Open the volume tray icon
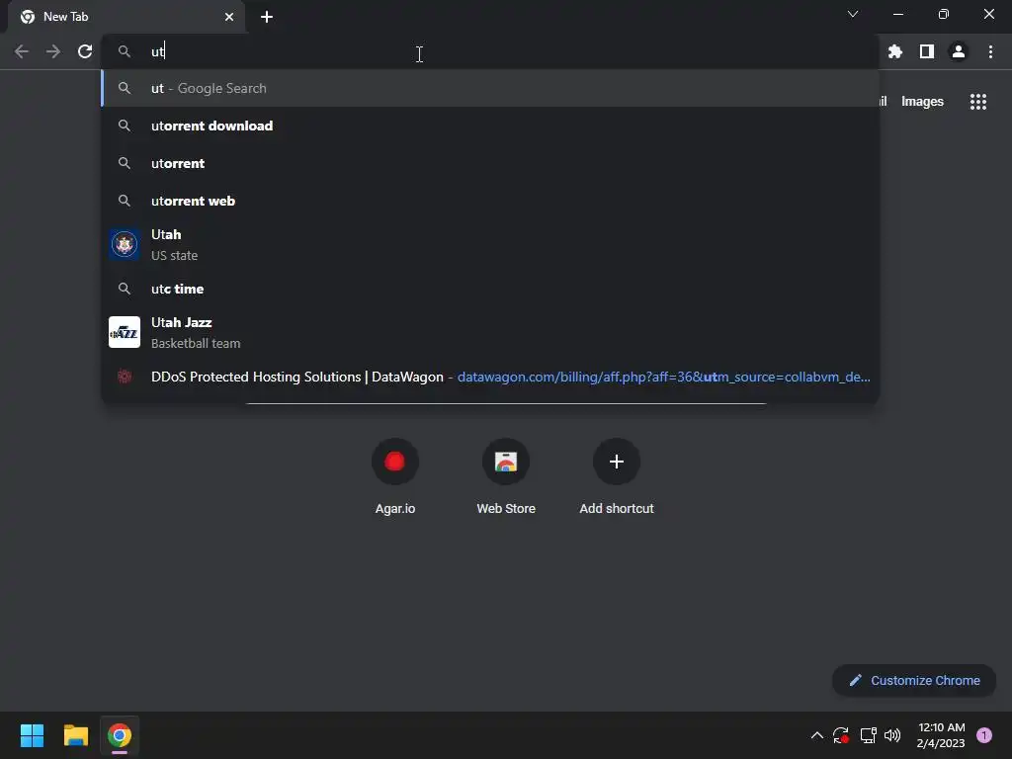Image resolution: width=1012 pixels, height=759 pixels. coord(892,735)
